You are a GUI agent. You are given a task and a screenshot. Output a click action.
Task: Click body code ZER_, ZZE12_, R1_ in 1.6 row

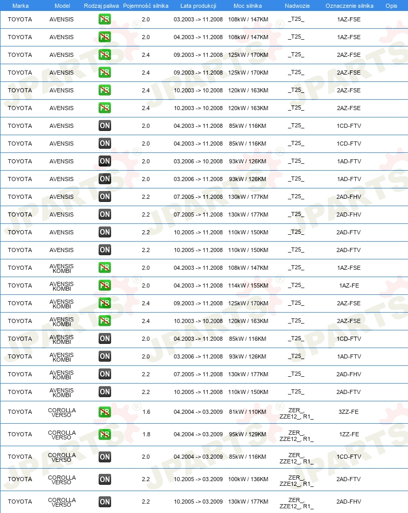click(x=296, y=413)
